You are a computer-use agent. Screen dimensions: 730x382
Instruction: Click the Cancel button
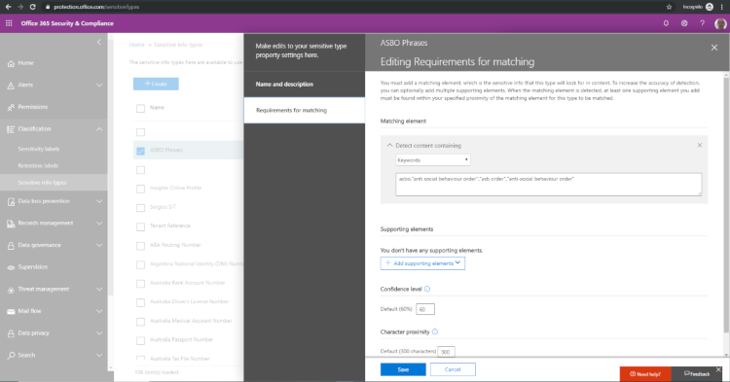[x=453, y=369]
